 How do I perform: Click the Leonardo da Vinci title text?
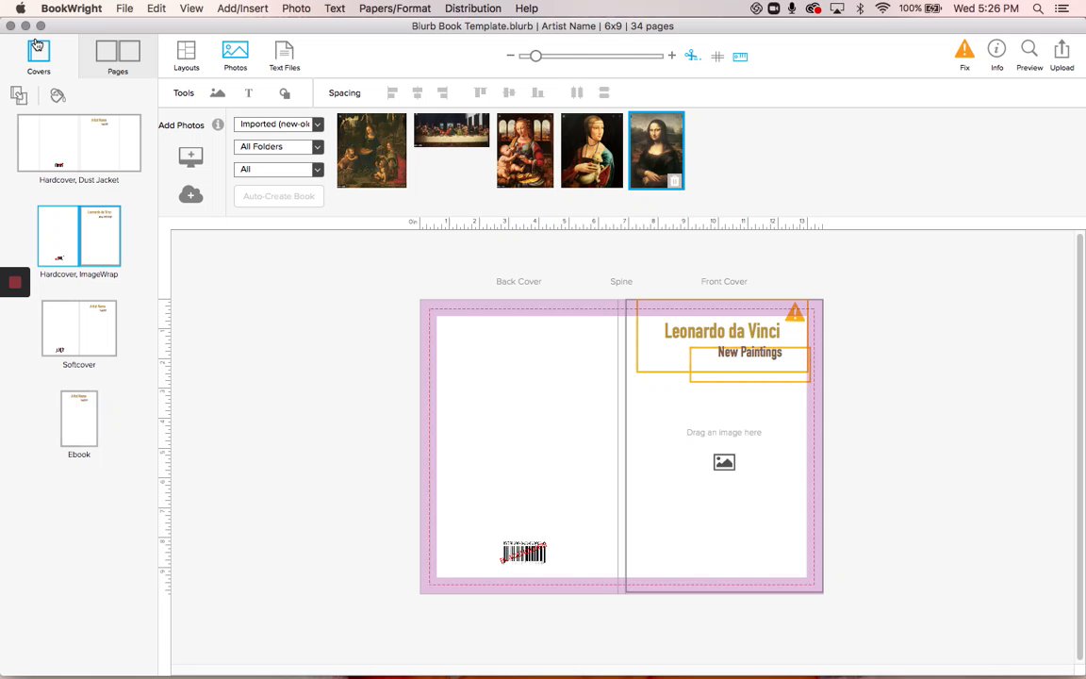pos(722,331)
